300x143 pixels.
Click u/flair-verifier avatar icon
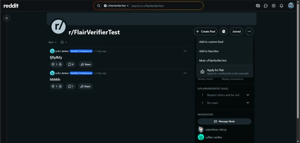tap(201, 137)
